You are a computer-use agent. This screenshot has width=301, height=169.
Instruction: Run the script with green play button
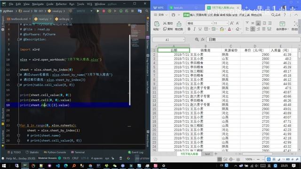tap(98, 11)
